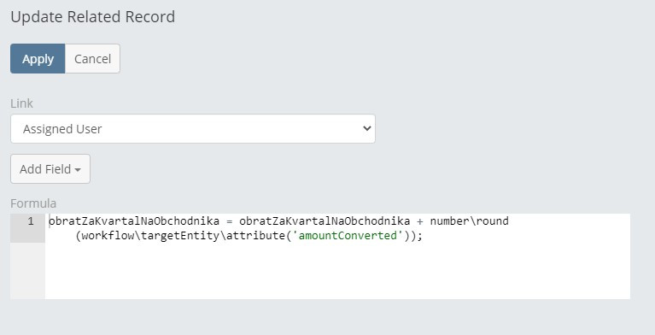Click workflow\targetEntity\attribute text in formula
The image size is (655, 335).
tap(183, 236)
